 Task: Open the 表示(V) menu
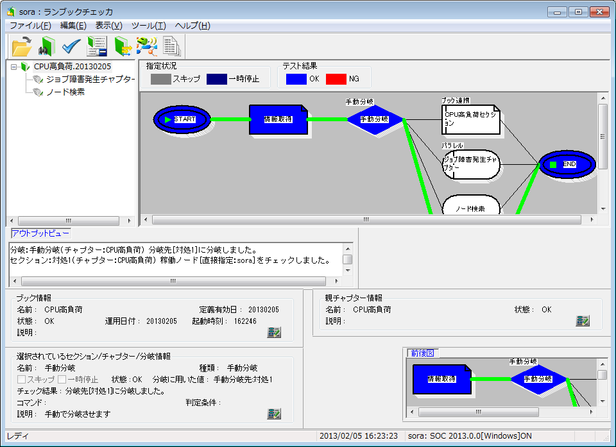pos(108,26)
